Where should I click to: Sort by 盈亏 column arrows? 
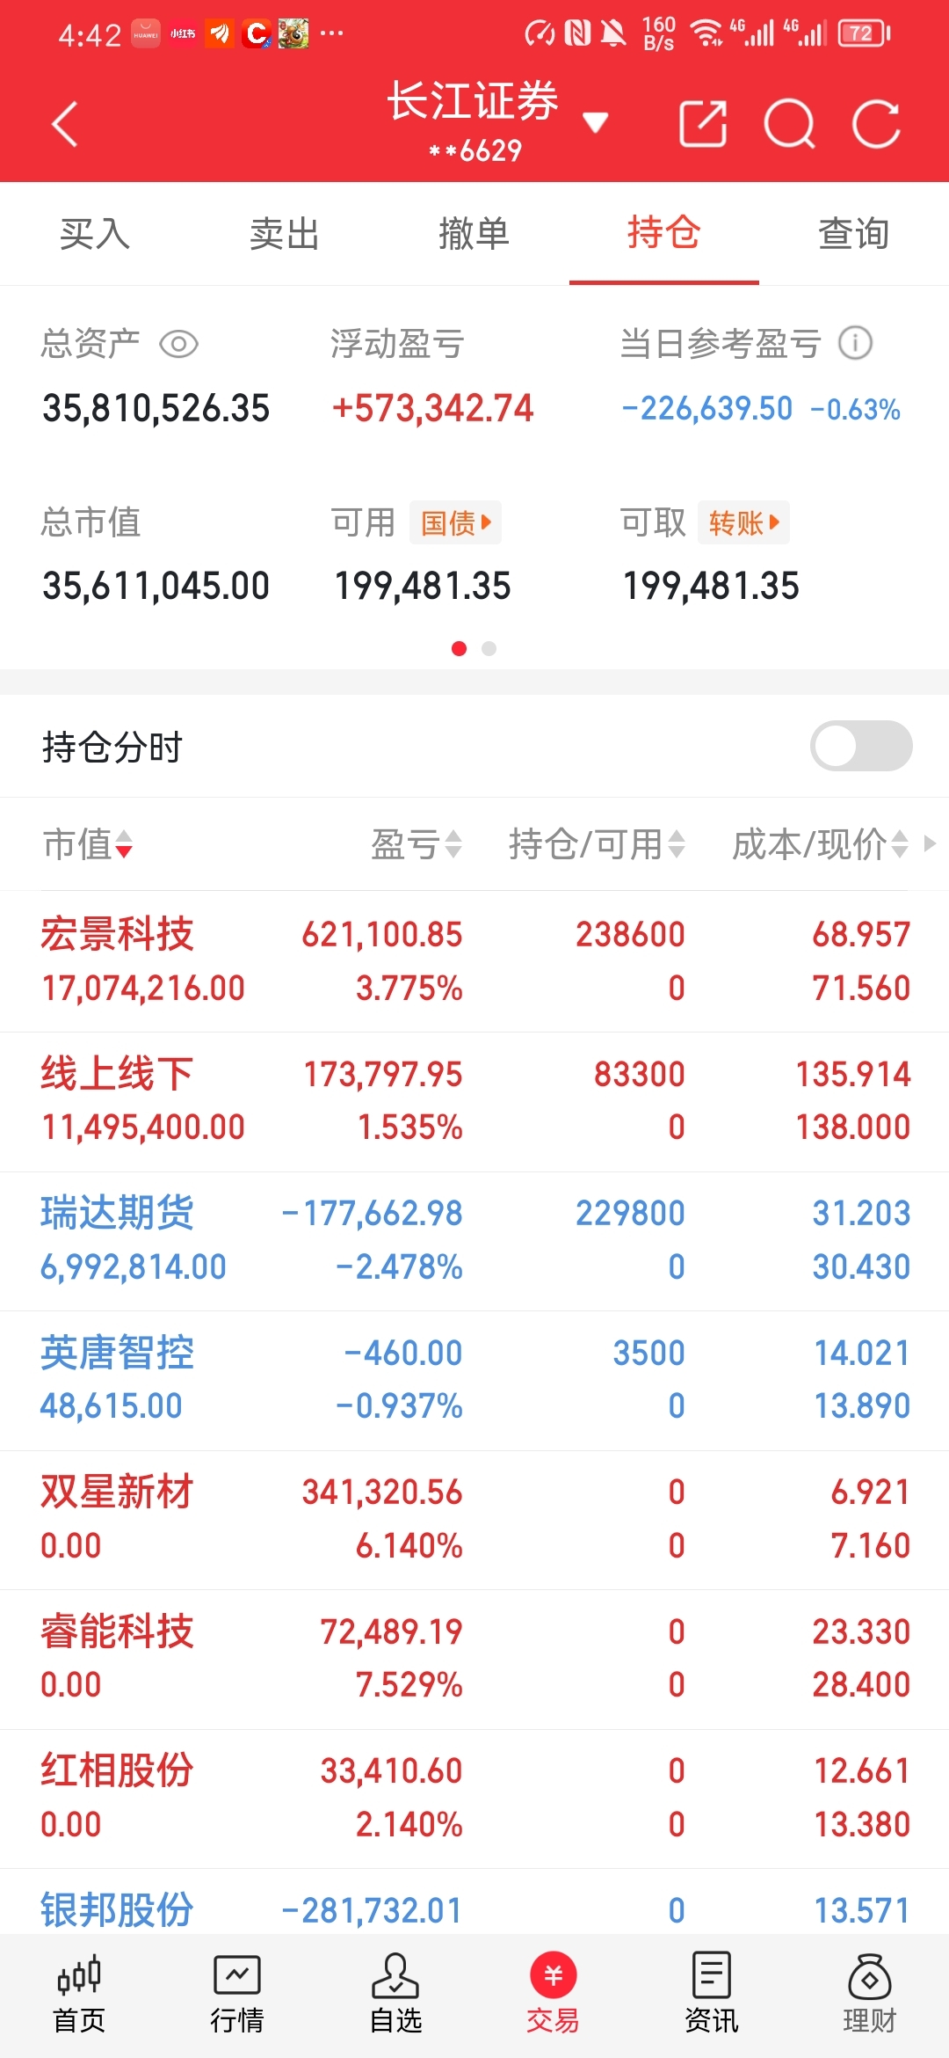click(x=417, y=844)
